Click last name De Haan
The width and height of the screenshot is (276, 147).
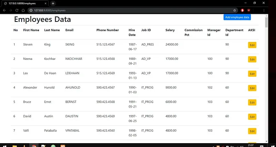pyautogui.click(x=50, y=73)
